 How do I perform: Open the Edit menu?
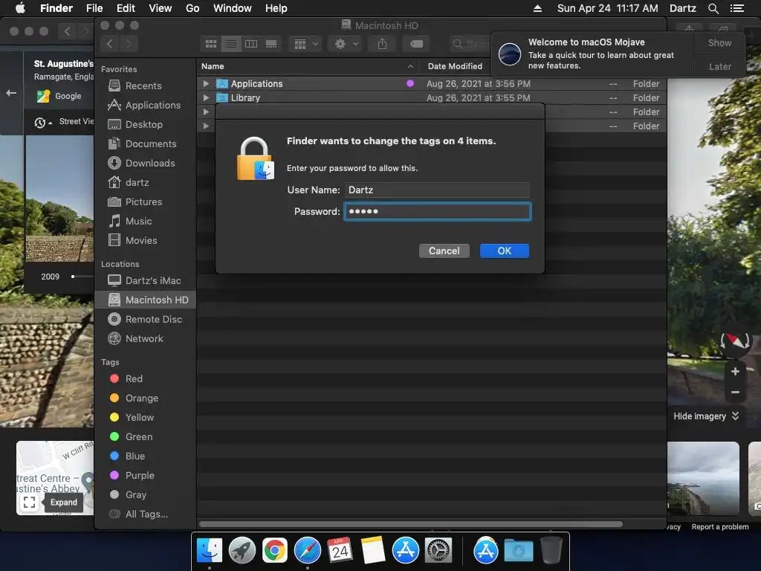pyautogui.click(x=126, y=8)
